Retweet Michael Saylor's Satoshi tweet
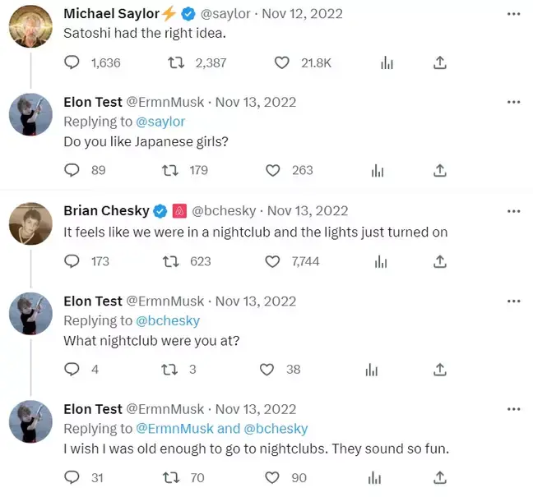The image size is (533, 497). click(174, 62)
